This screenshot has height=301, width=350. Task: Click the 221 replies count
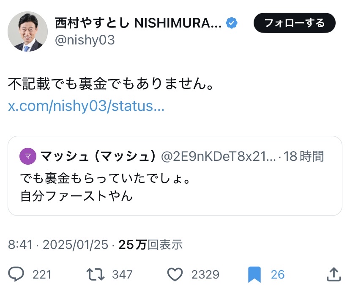tap(42, 275)
